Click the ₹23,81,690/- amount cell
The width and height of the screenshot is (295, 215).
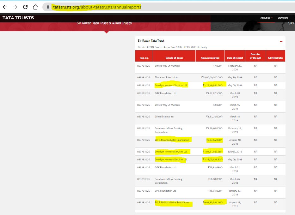tap(215, 167)
